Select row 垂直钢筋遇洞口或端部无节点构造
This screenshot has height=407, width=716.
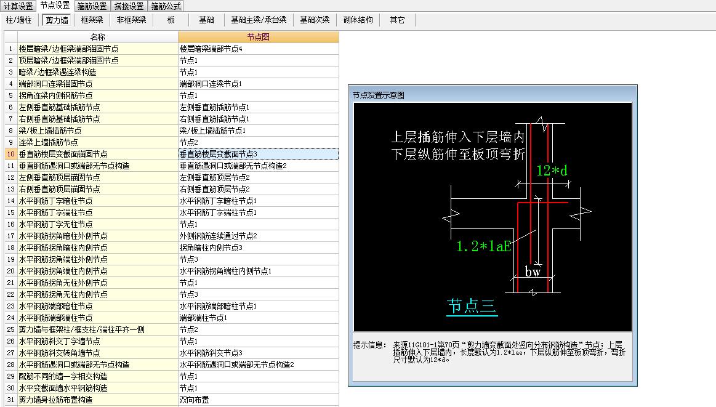[x=98, y=166]
